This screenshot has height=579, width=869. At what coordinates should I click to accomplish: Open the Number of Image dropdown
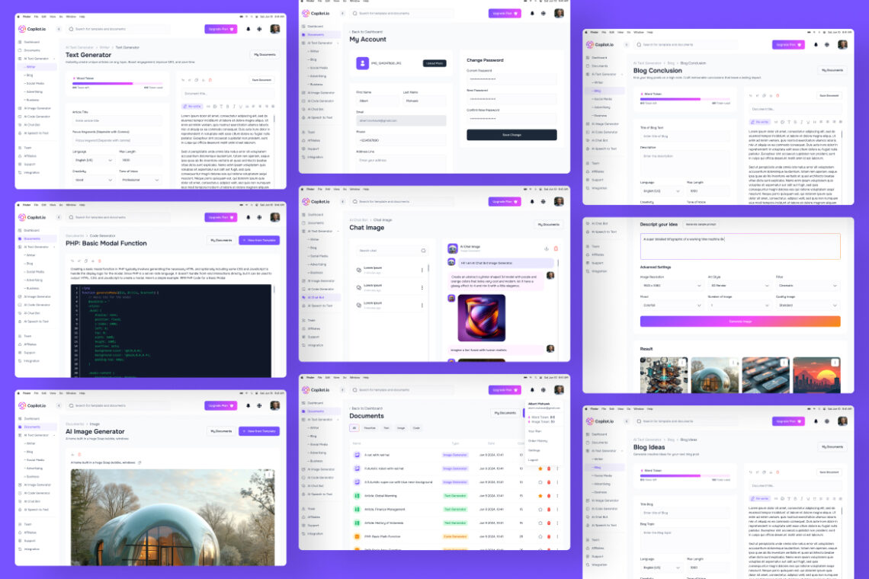coord(739,305)
